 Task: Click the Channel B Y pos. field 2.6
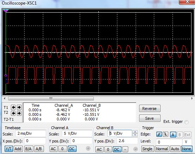pyautogui.click(x=127, y=141)
